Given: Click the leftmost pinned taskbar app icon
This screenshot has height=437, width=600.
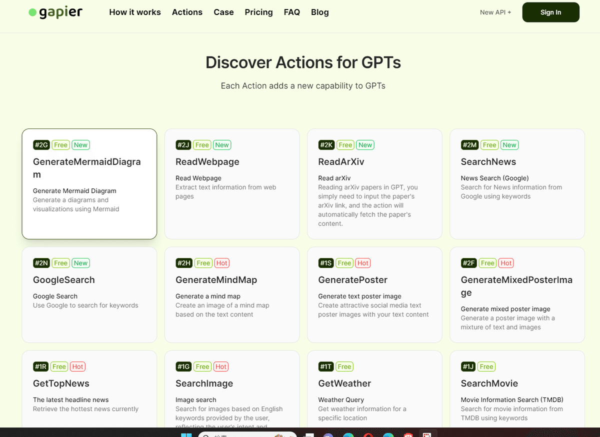Looking at the screenshot, I should [187, 435].
